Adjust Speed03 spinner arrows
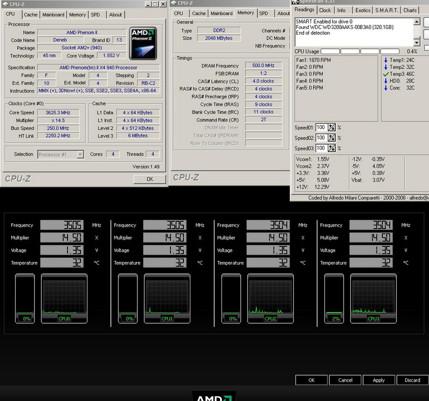The width and height of the screenshot is (429, 401). (x=331, y=148)
